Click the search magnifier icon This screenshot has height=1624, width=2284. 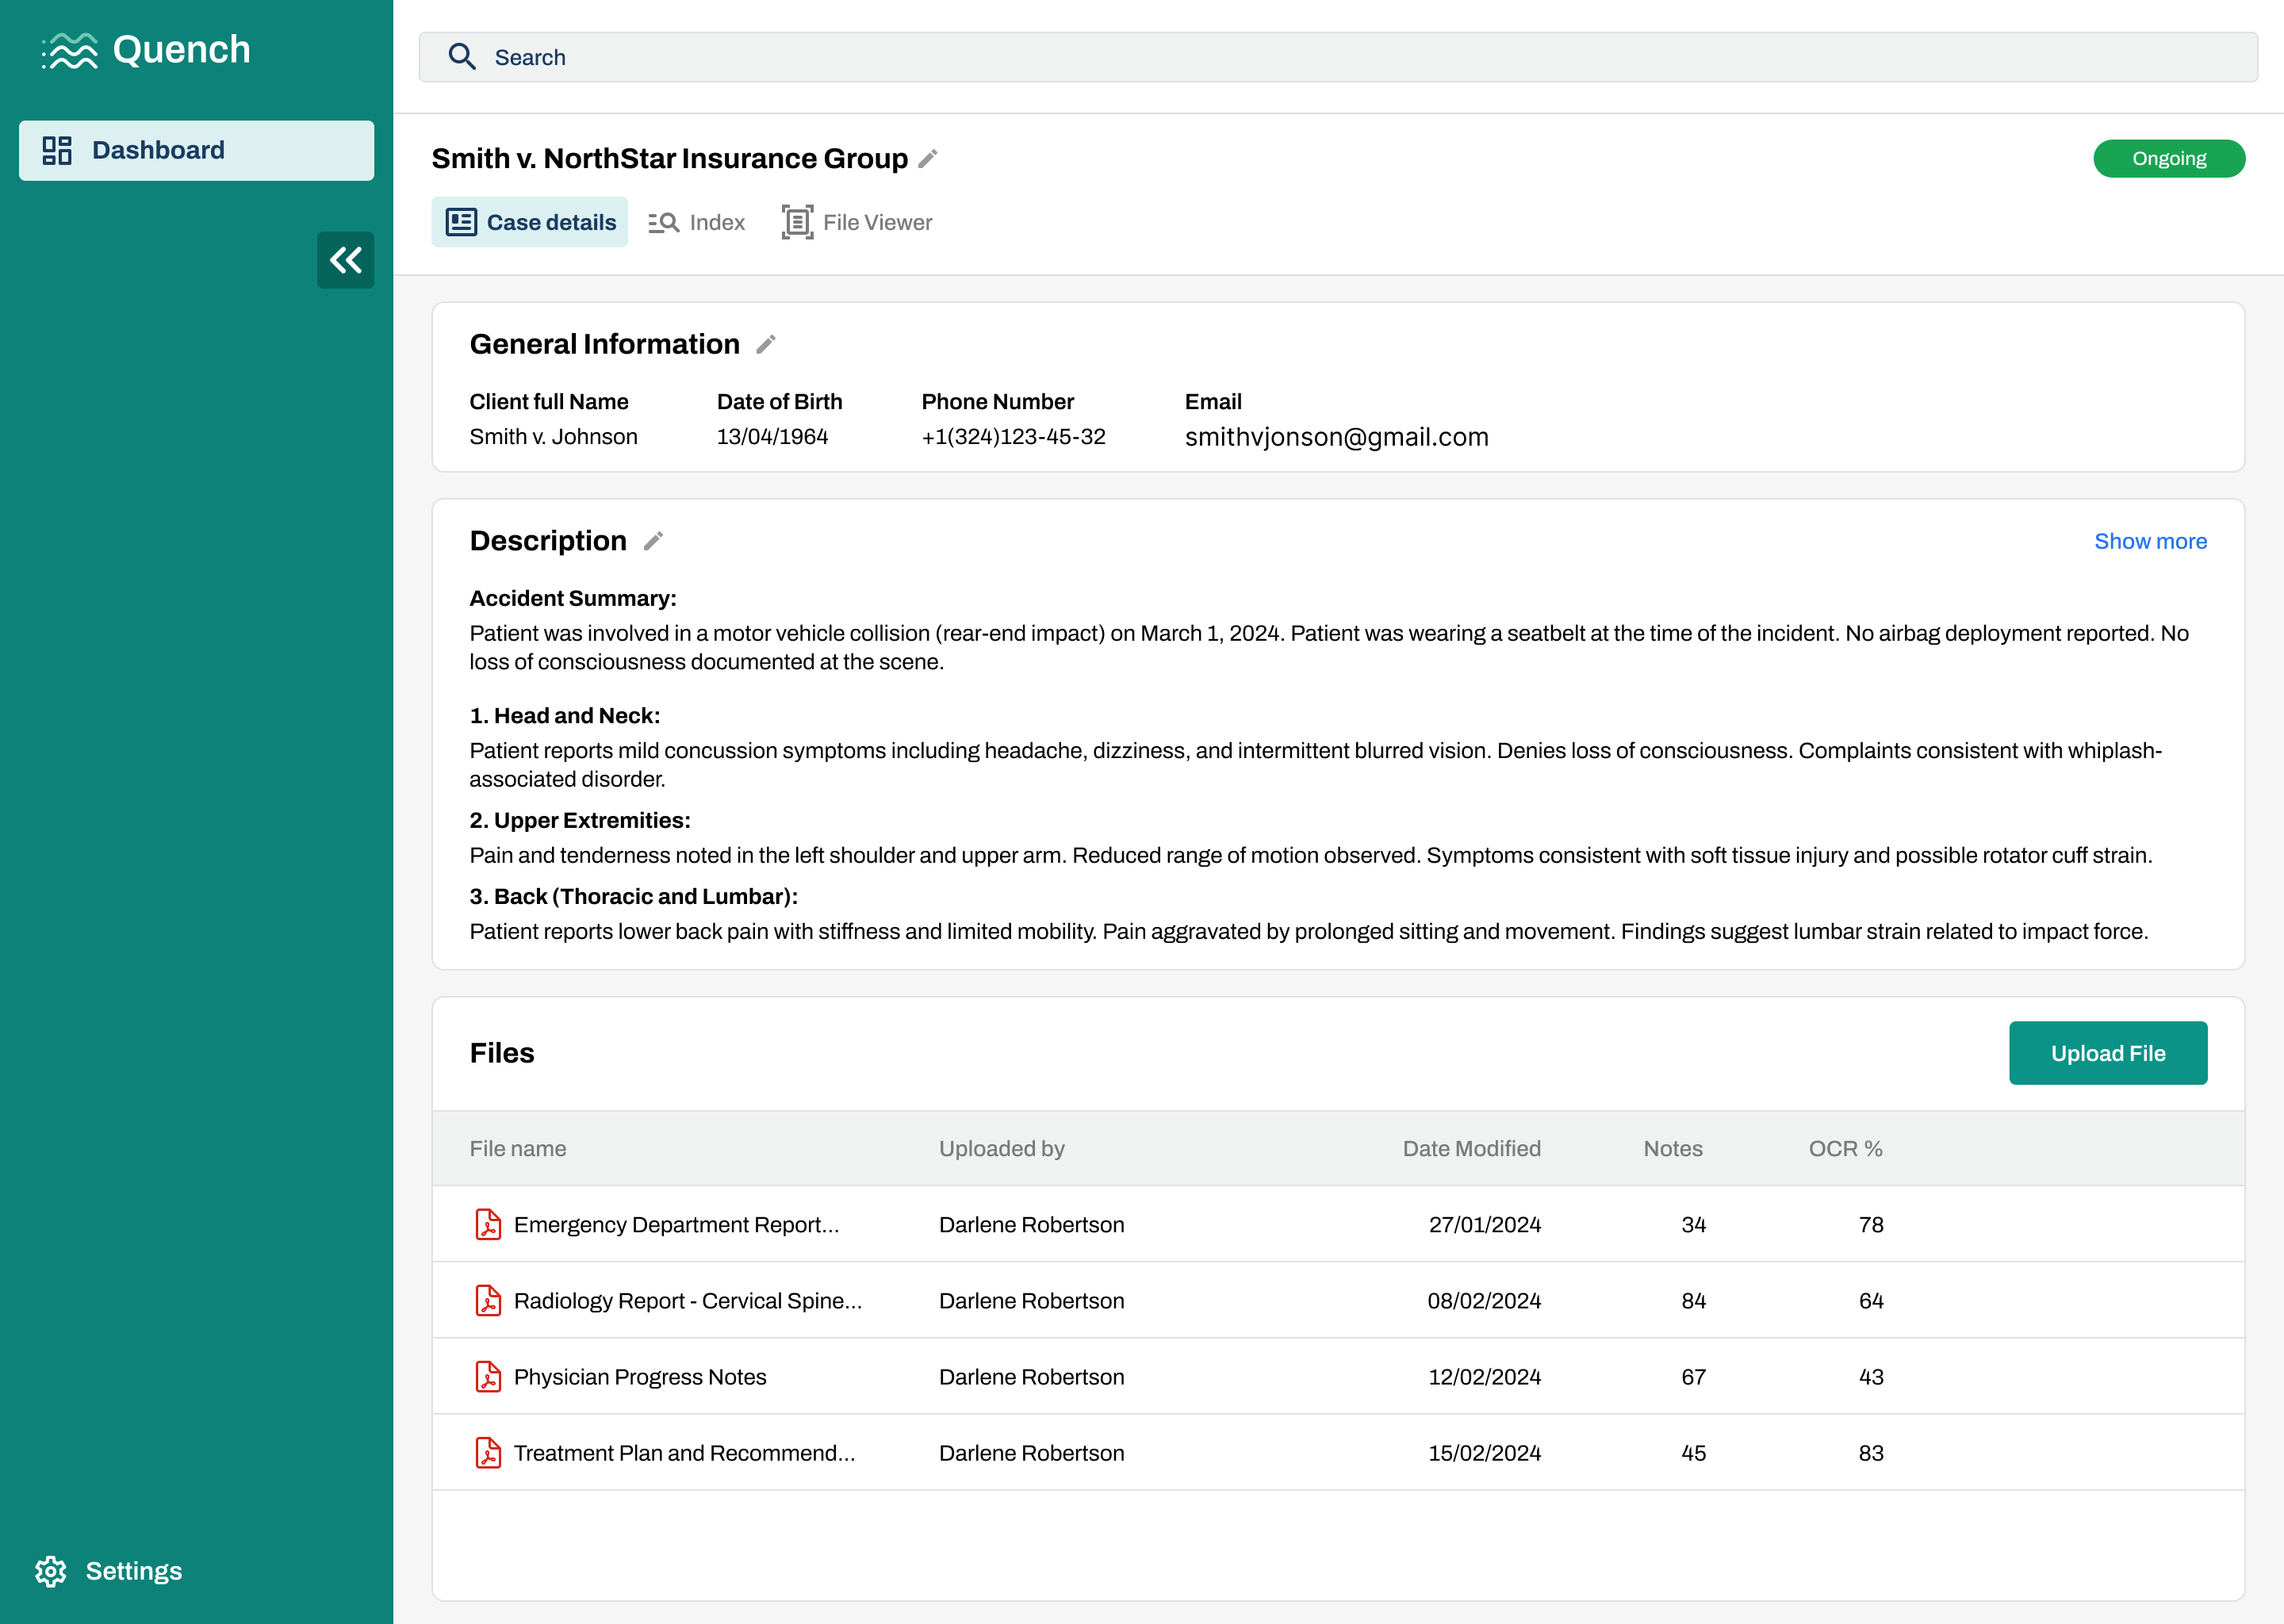pyautogui.click(x=462, y=57)
